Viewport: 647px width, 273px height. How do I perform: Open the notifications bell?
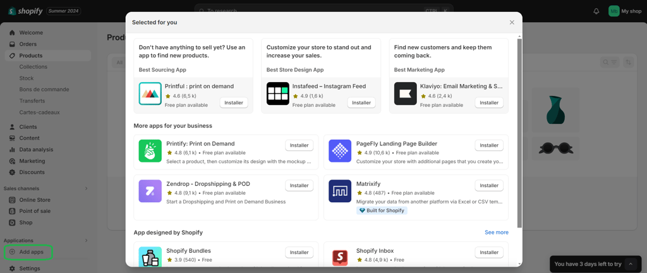pos(596,11)
